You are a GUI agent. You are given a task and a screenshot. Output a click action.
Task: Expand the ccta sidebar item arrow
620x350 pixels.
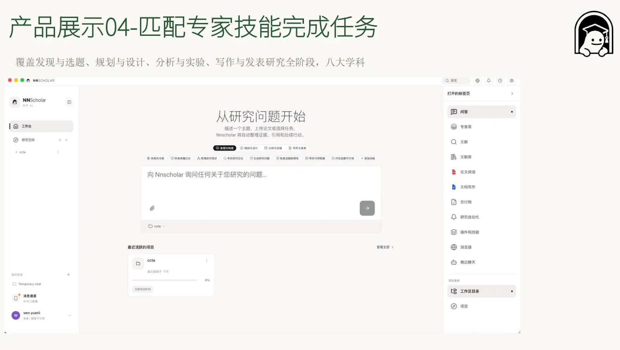[x=58, y=152]
